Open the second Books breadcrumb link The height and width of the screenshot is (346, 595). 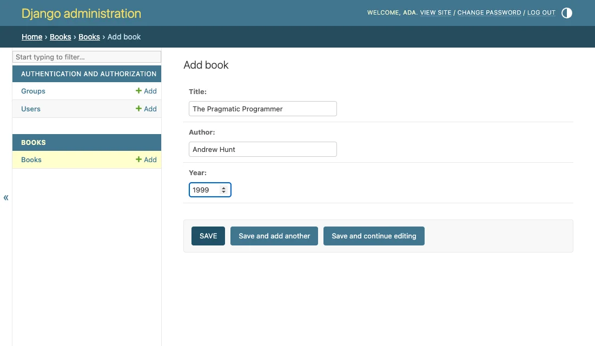pyautogui.click(x=89, y=37)
